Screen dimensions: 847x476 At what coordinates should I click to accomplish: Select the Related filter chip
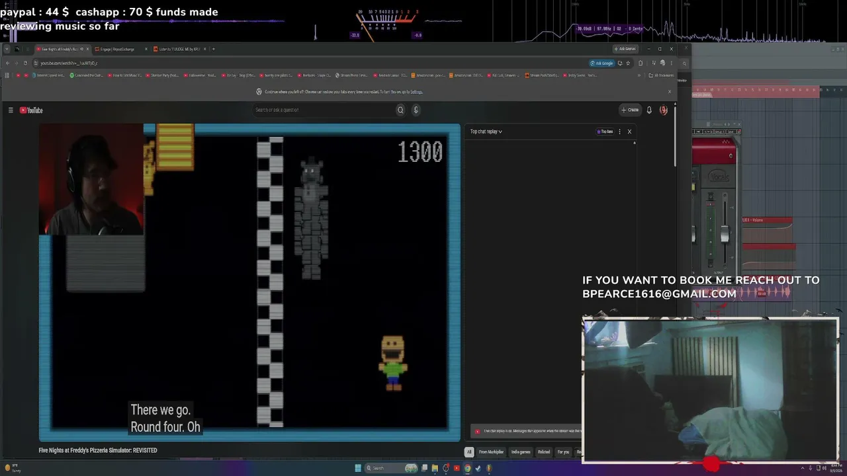(544, 452)
